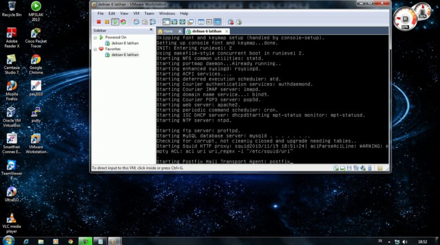Screen dimensions: 440x245
Task: Open the Adobe Reader X desktop shortcut
Action: pos(12,37)
